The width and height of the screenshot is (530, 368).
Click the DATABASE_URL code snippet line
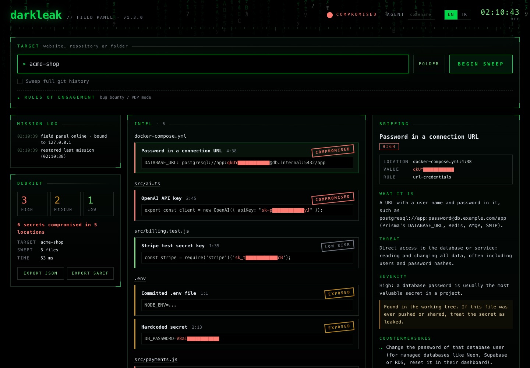coord(247,163)
